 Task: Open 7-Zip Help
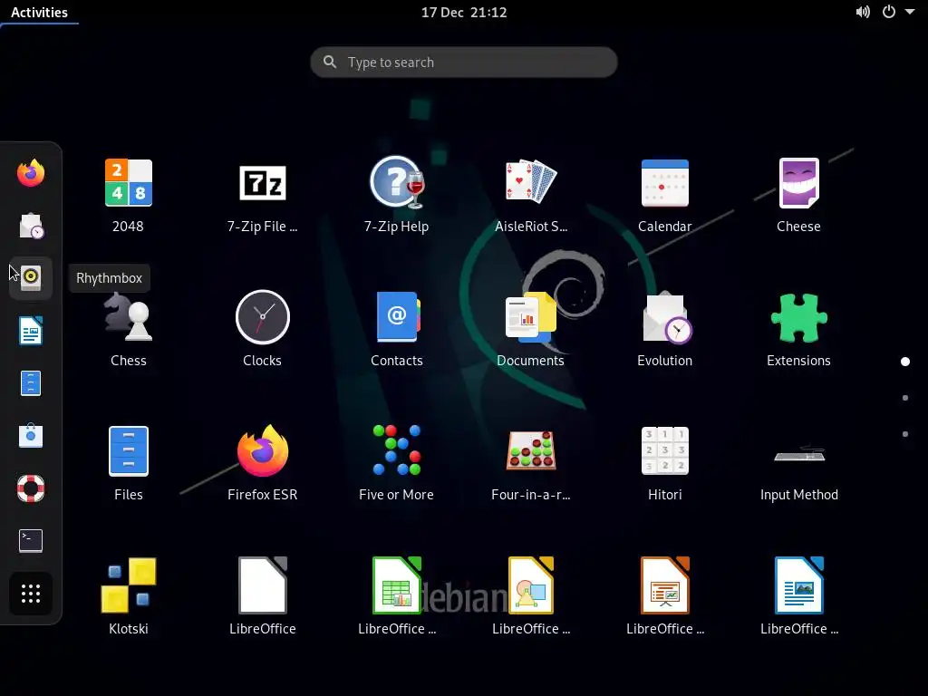coord(397,183)
